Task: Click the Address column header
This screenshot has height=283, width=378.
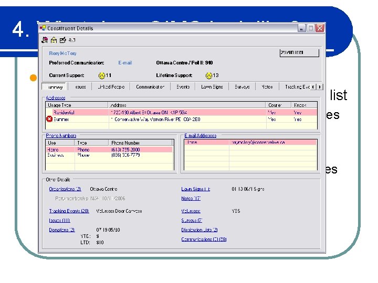Action: 187,105
